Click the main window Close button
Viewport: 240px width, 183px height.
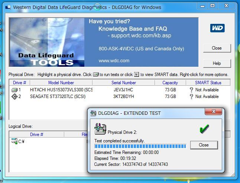click(217, 48)
